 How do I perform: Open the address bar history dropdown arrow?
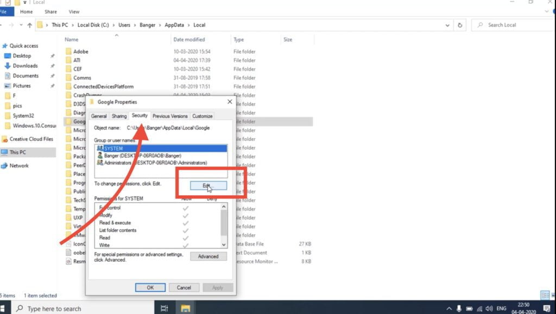(x=447, y=25)
